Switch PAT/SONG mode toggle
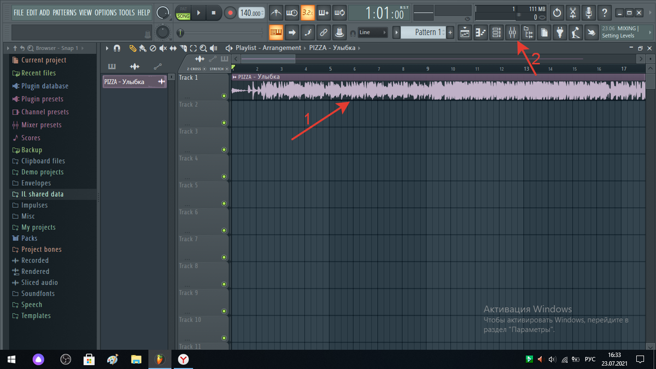This screenshot has height=369, width=656. (183, 13)
